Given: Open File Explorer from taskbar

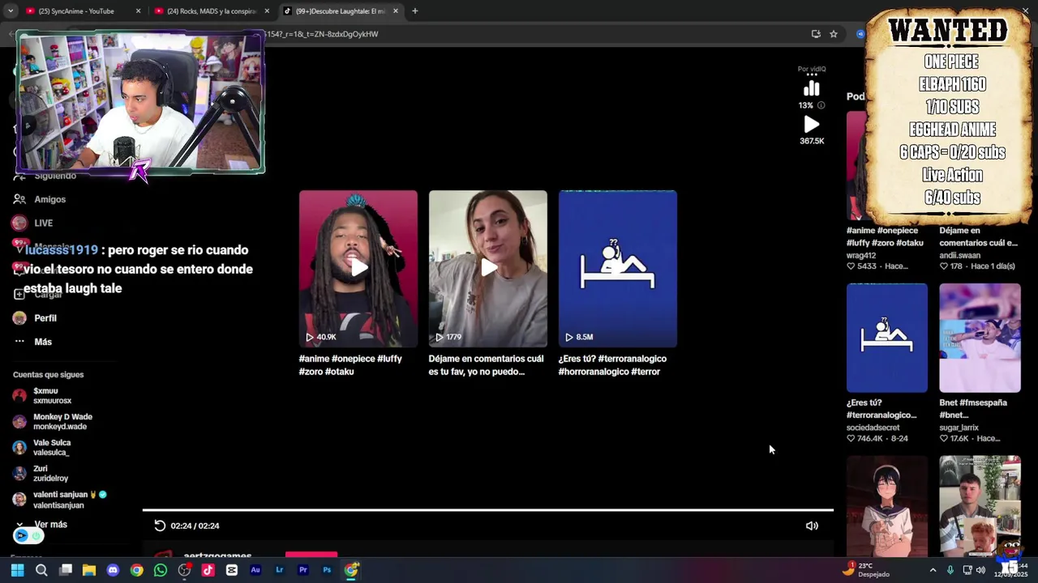Looking at the screenshot, I should tap(89, 570).
